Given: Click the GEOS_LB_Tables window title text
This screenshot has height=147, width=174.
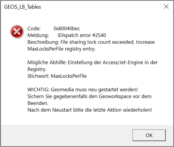Looking at the screenshot, I should click(22, 7).
